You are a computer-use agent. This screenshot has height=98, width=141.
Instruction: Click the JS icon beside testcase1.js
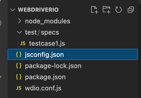click(23, 43)
